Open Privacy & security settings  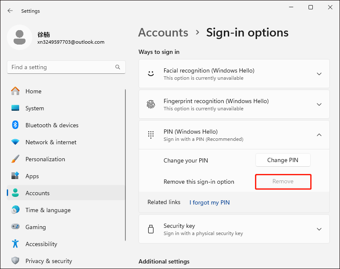(66, 261)
